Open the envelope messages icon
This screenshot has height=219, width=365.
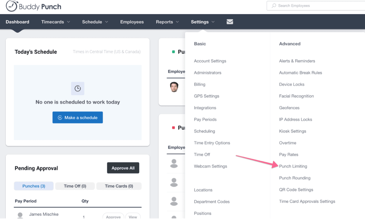[x=230, y=22]
